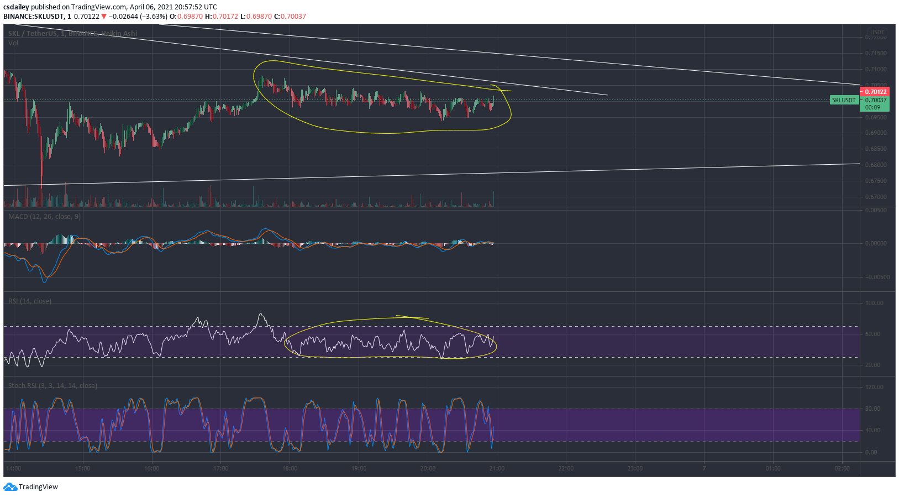Click the 14:00 time axis label
Viewport: 899px width, 497px height.
click(13, 468)
